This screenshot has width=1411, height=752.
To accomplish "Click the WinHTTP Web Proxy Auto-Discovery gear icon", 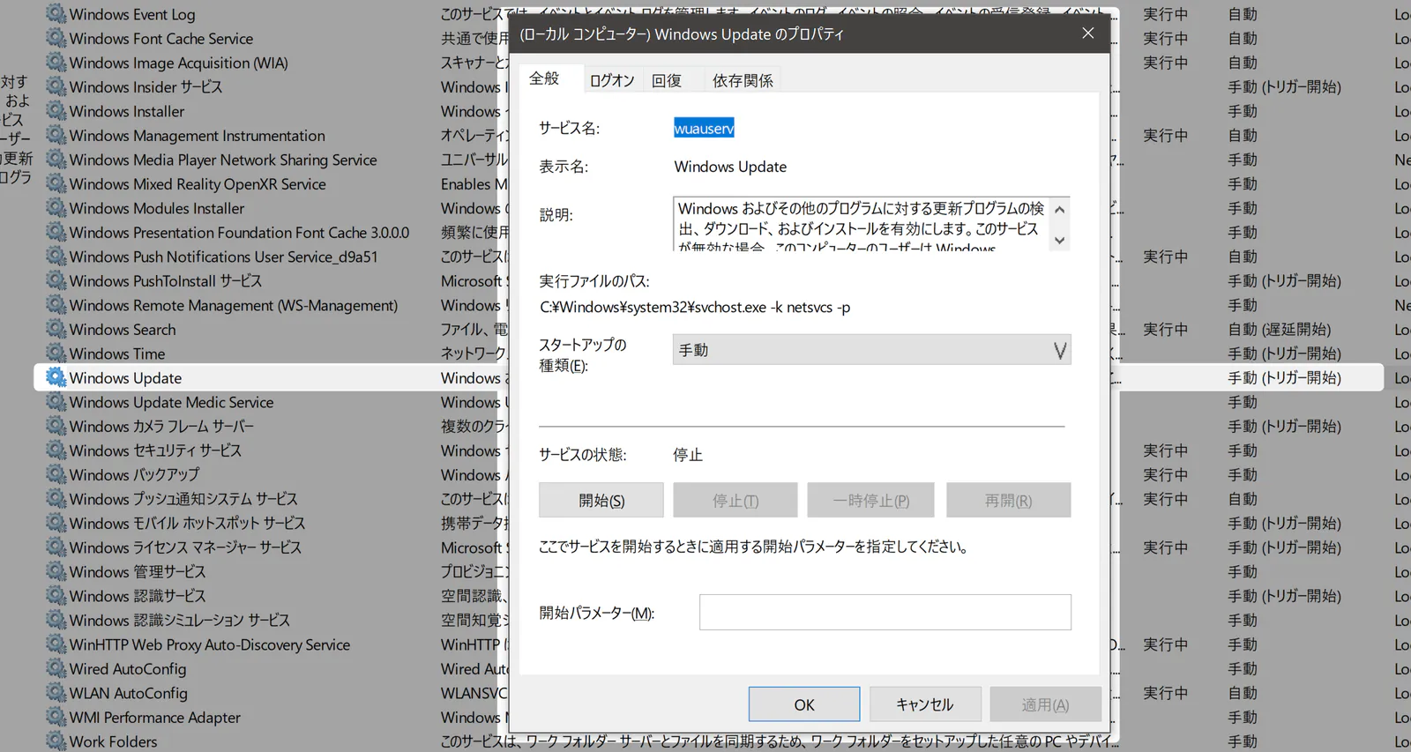I will [x=56, y=644].
